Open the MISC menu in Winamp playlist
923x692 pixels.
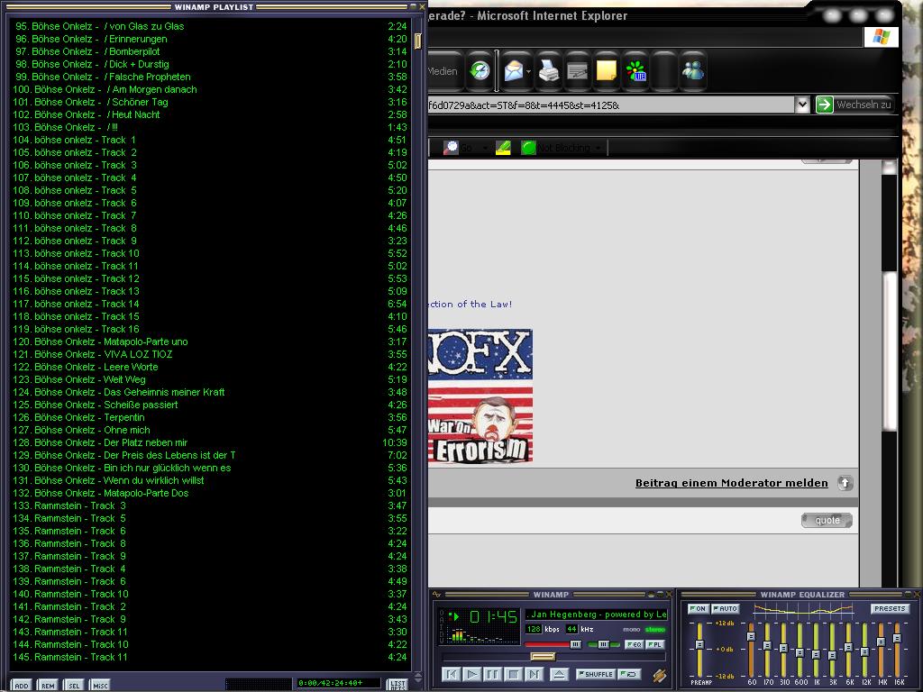pyautogui.click(x=100, y=685)
